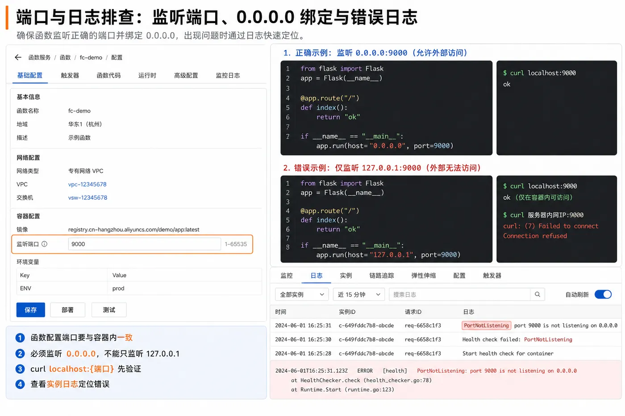Click the 部署 button
Image resolution: width=625 pixels, height=416 pixels.
68,310
